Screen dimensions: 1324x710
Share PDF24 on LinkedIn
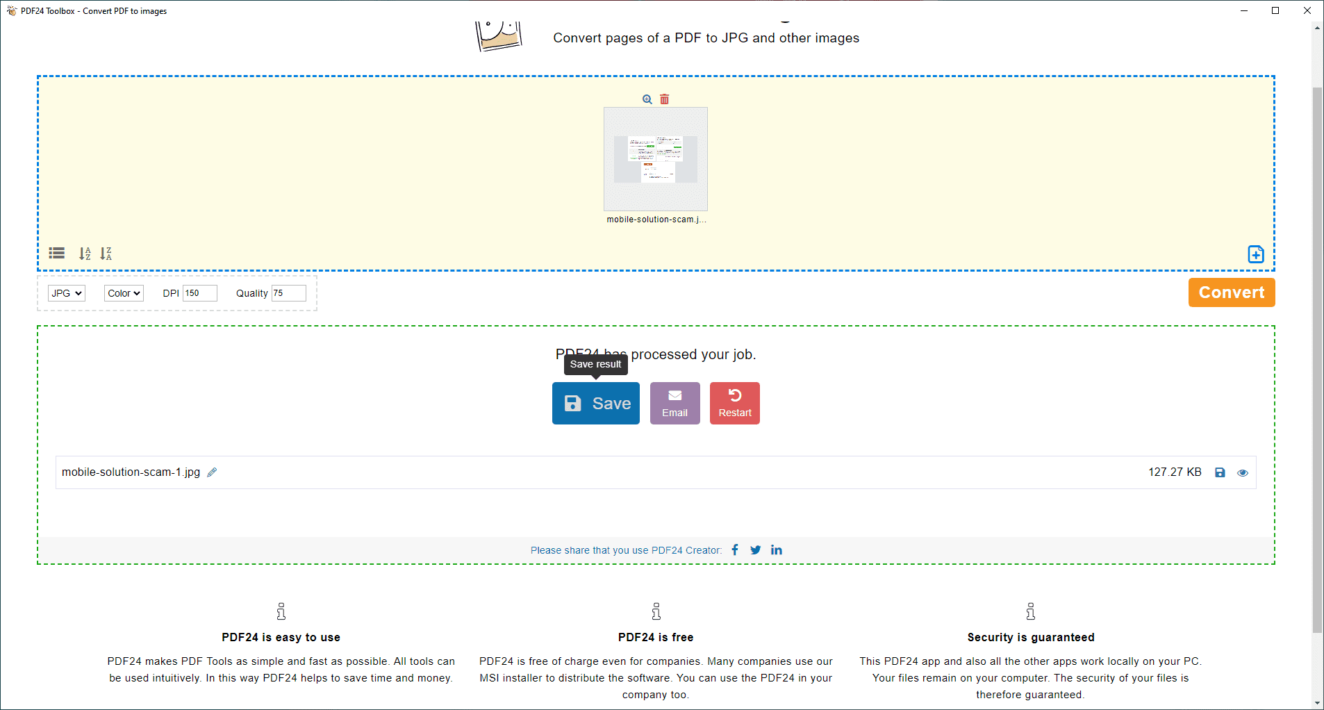click(x=777, y=550)
